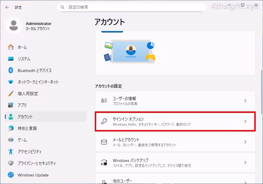Go back with the arrow icon
Screen dimensions: 263x184
[x=7, y=7]
